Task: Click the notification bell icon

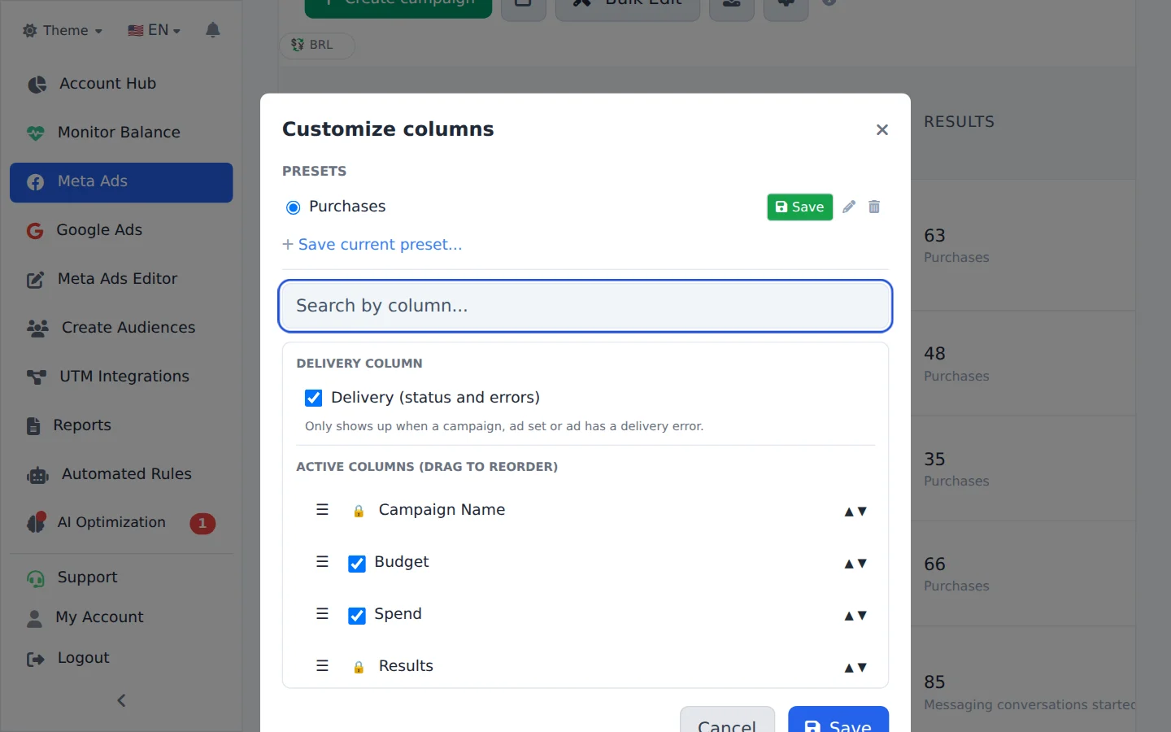Action: click(213, 30)
